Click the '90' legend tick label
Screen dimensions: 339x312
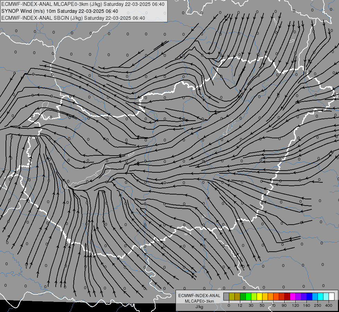(x=284, y=305)
